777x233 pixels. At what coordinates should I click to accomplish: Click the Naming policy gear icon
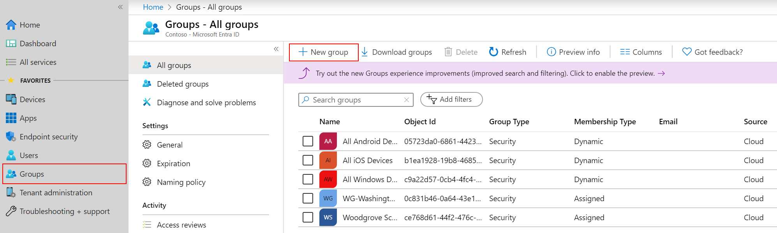[147, 182]
